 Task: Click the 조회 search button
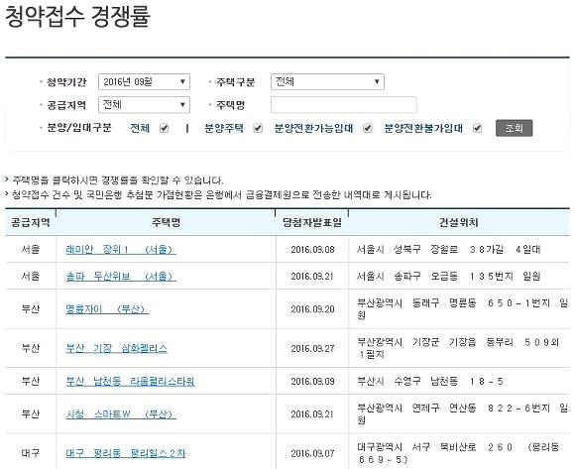[514, 128]
